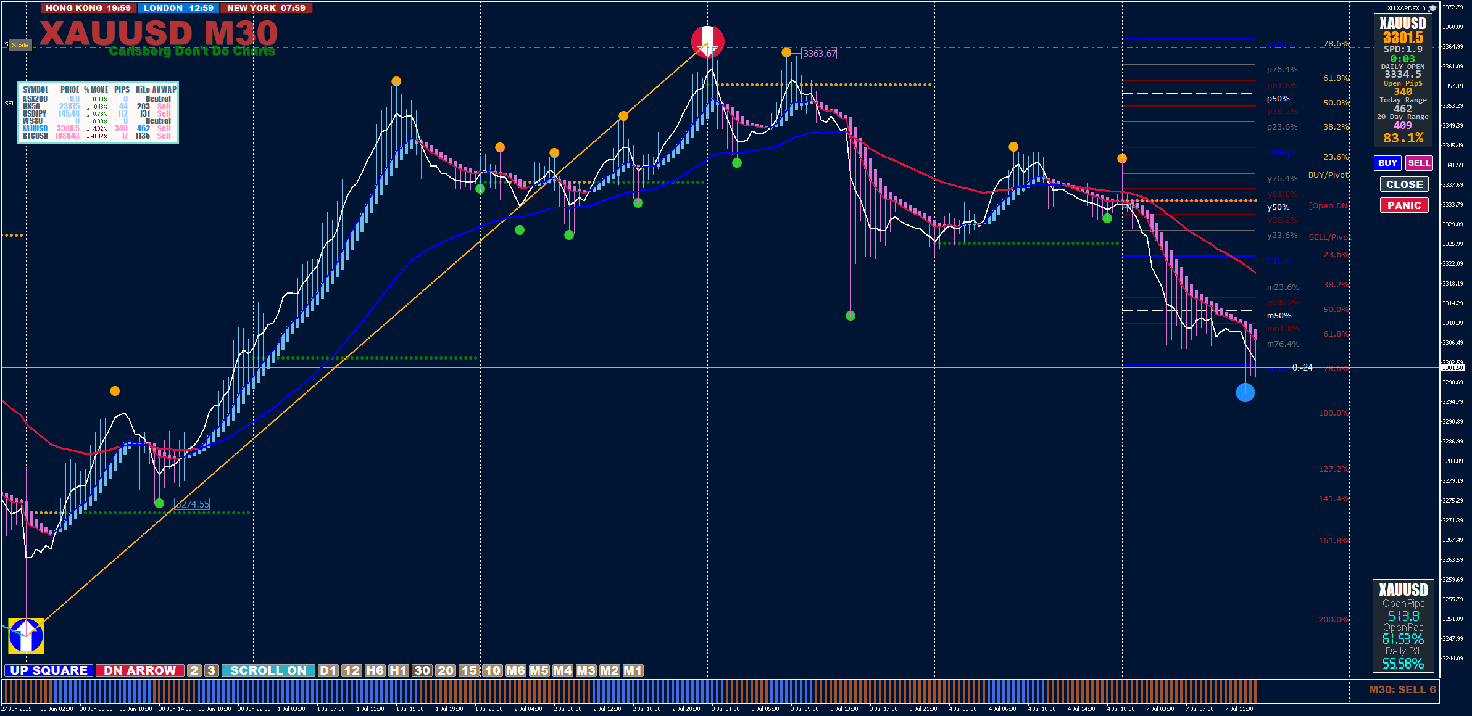Viewport: 1472px width, 716px height.
Task: Click the red circle arrow marker at chart top
Action: [707, 42]
